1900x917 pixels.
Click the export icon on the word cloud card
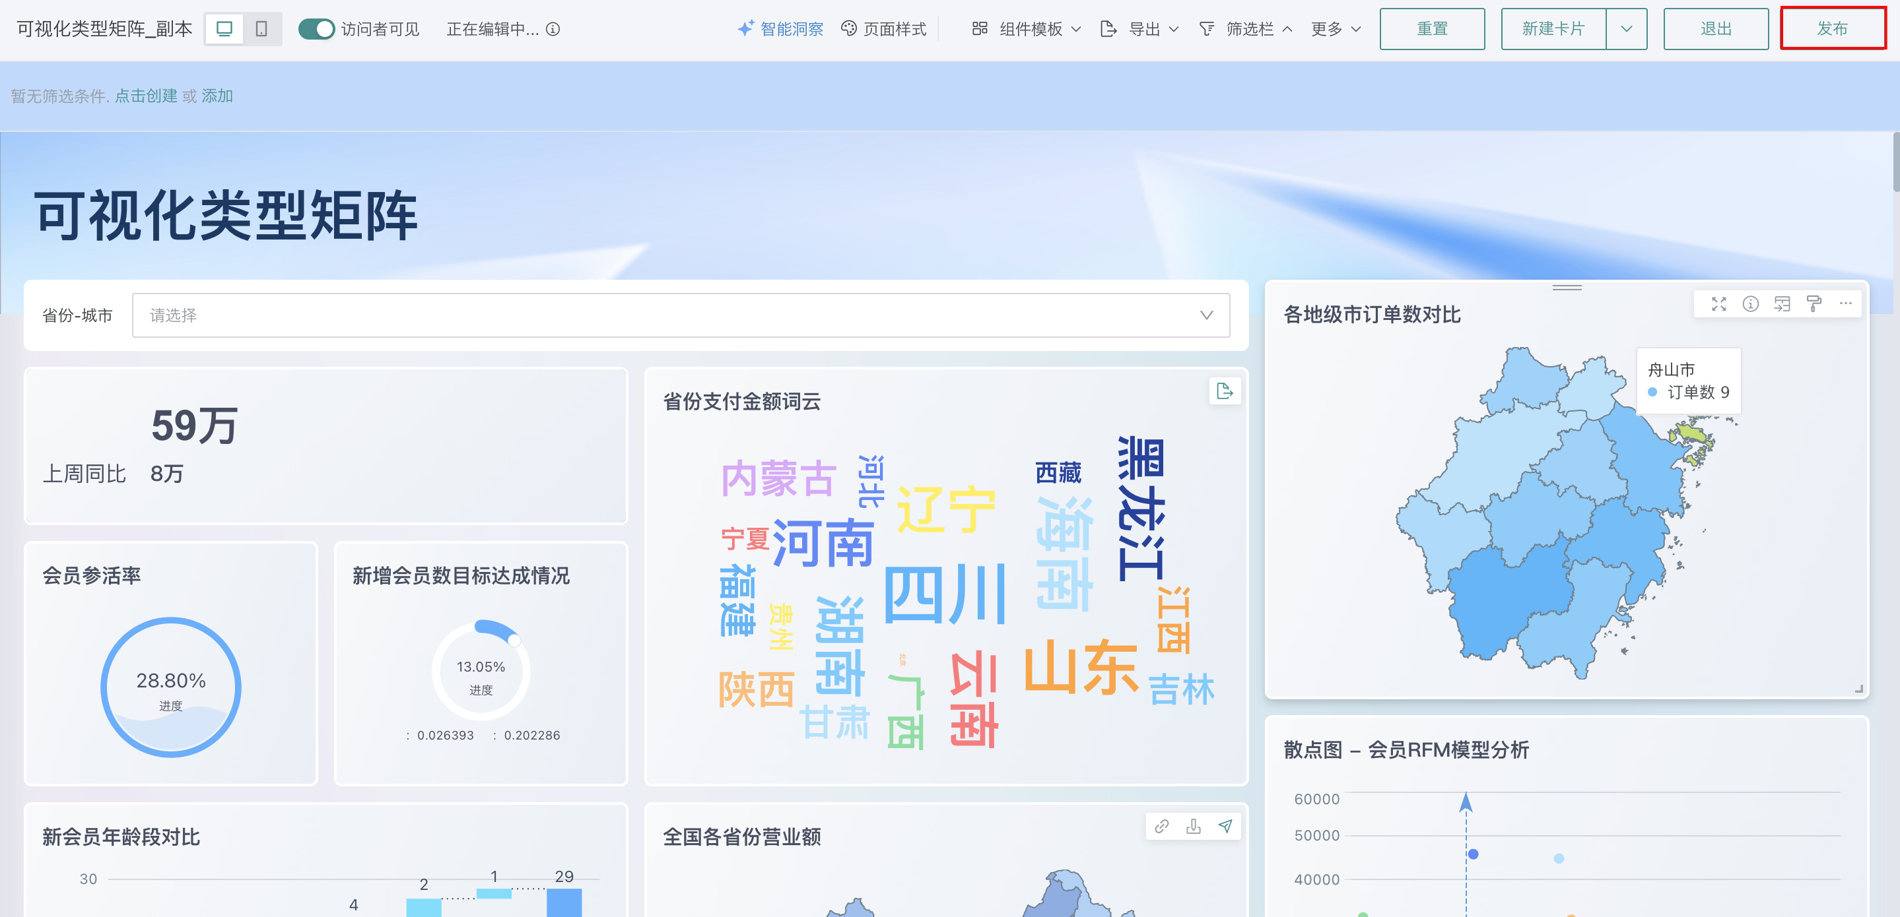point(1225,391)
